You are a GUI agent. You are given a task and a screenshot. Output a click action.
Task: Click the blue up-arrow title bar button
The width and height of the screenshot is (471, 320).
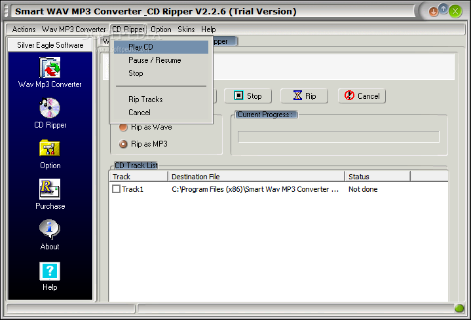[443, 9]
